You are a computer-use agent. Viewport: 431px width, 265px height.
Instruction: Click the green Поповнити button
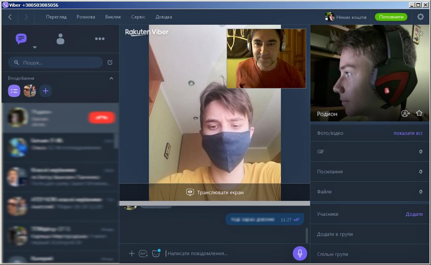coord(391,17)
